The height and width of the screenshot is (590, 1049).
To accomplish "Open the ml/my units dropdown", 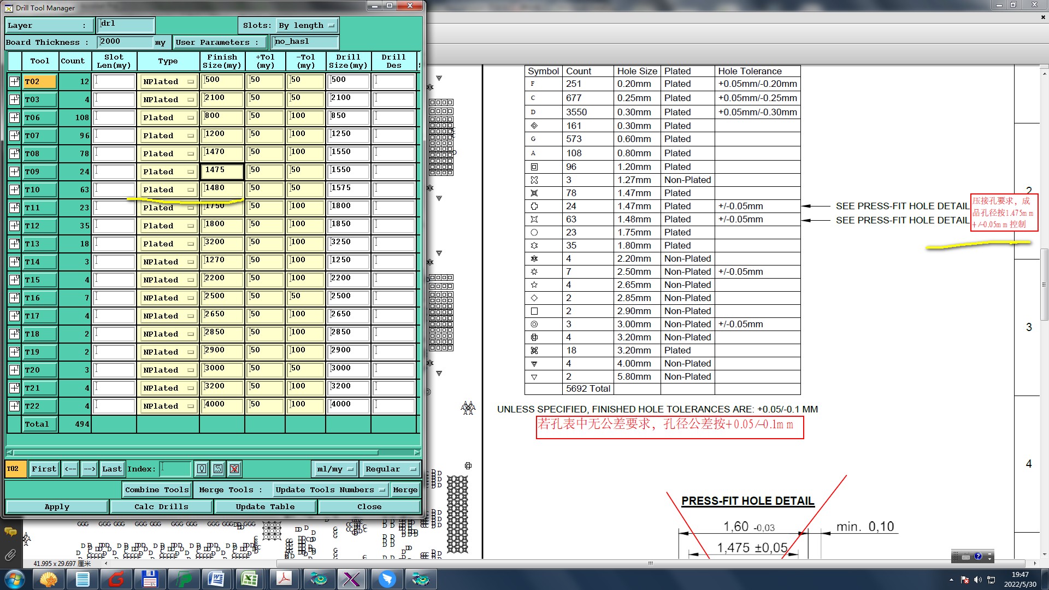I will pyautogui.click(x=334, y=469).
